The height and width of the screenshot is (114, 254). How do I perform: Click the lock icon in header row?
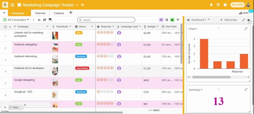(10, 27)
